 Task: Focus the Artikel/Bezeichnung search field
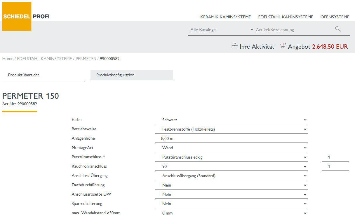[293, 30]
